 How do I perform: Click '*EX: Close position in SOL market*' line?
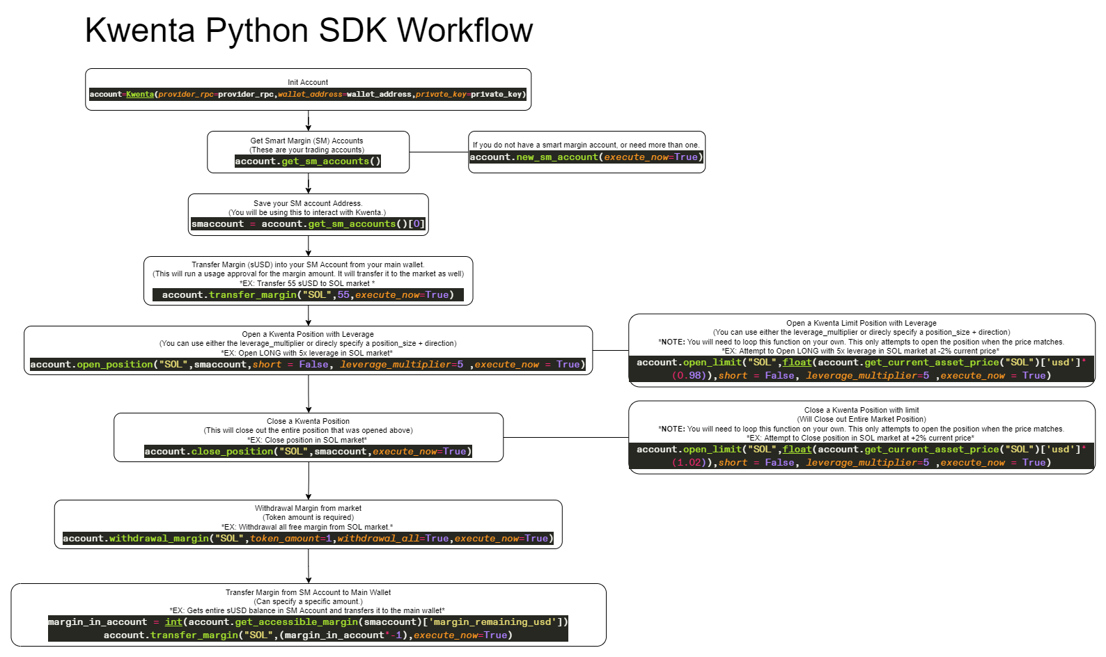point(307,440)
